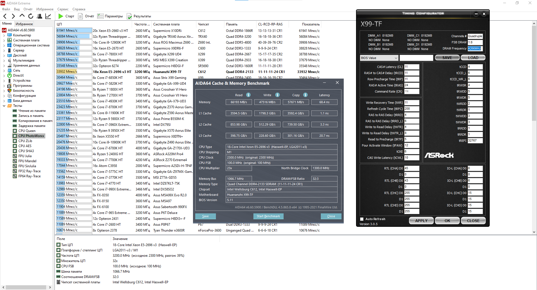
Task: Select Устройства in the tree
Action: pyautogui.click(x=22, y=81)
